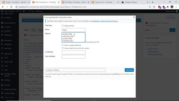Open a new browser tab
The width and height of the screenshot is (179, 101).
[x=152, y=2]
